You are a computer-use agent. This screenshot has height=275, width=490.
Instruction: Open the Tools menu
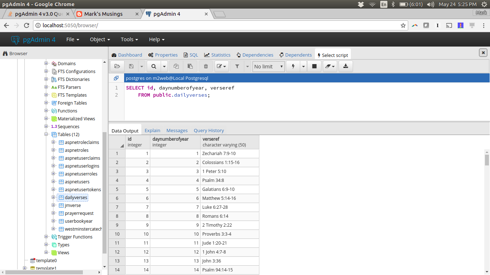pyautogui.click(x=129, y=39)
